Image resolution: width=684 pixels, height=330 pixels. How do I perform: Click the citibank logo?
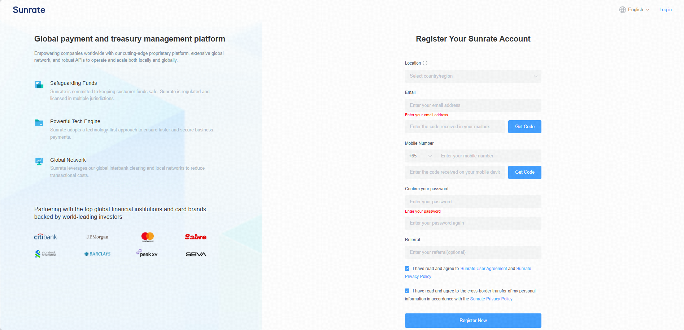[x=45, y=237]
